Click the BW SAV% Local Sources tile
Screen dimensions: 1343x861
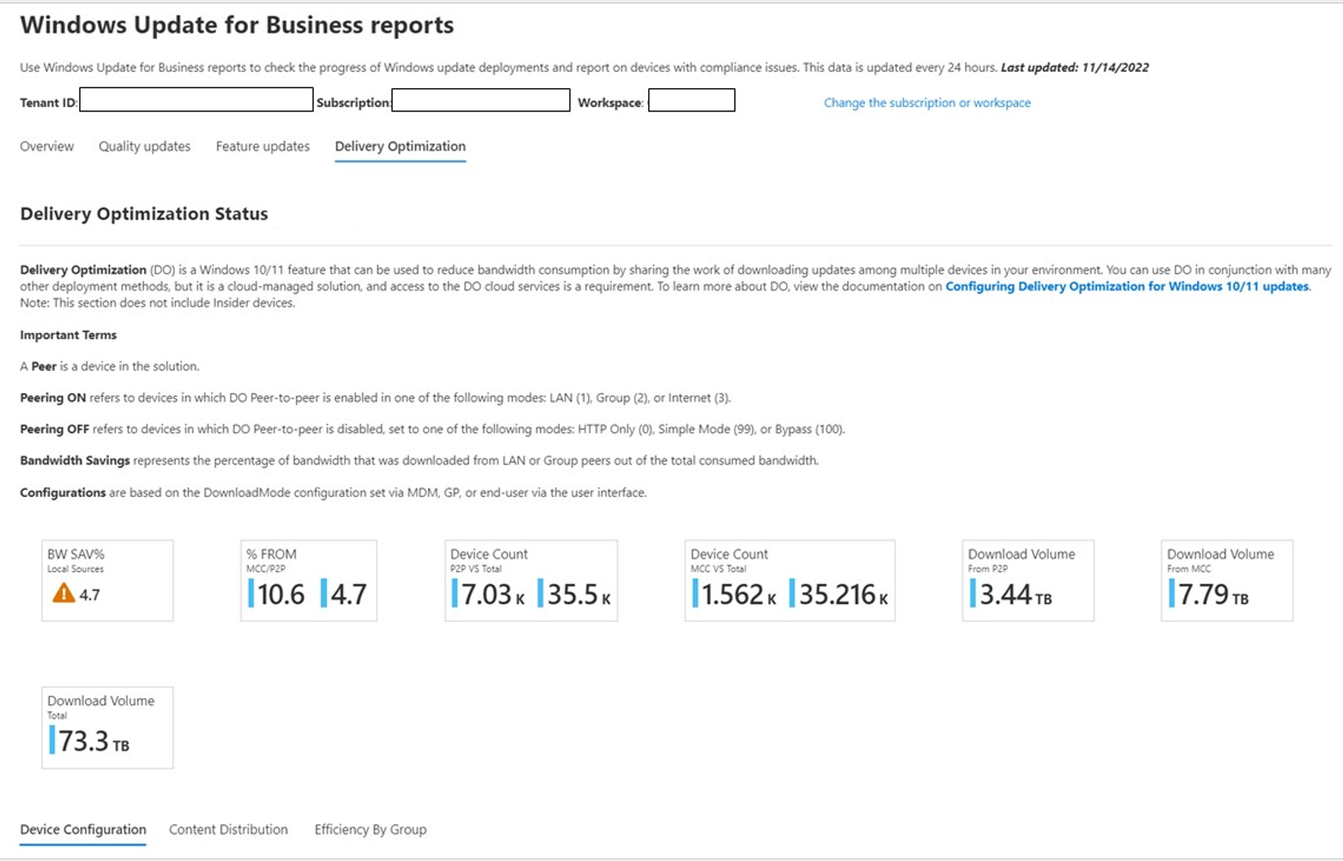pos(107,580)
